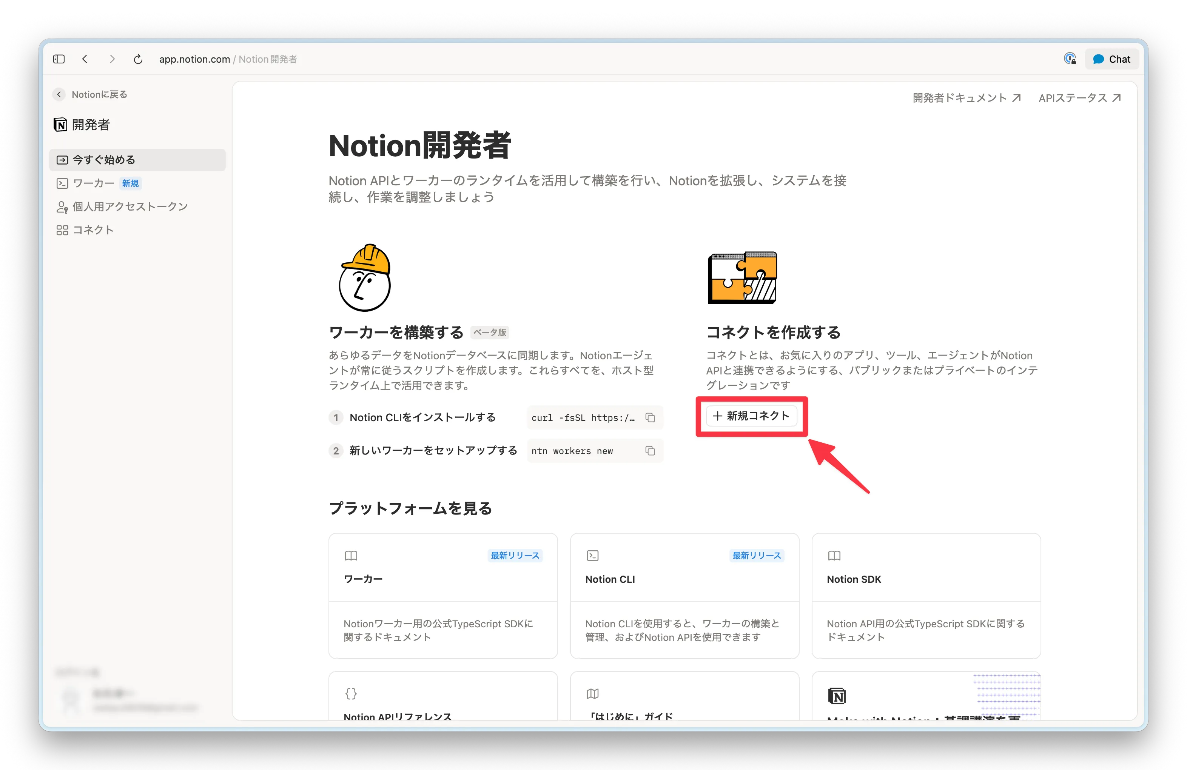
Task: Open the コネクト sidebar item
Action: [137, 230]
